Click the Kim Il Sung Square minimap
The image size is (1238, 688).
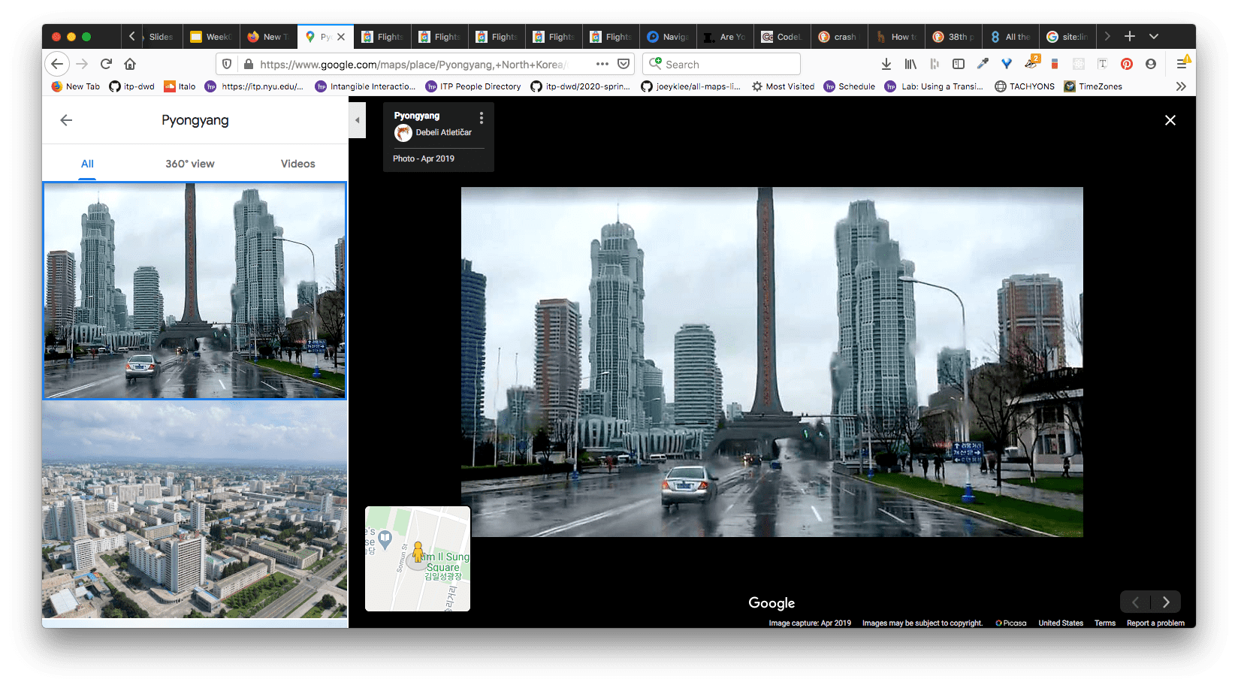pyautogui.click(x=418, y=558)
